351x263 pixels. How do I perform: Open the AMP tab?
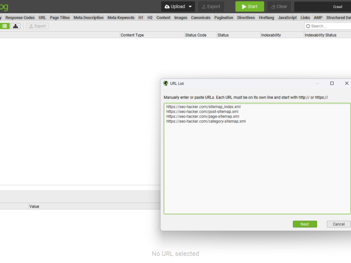pos(318,17)
